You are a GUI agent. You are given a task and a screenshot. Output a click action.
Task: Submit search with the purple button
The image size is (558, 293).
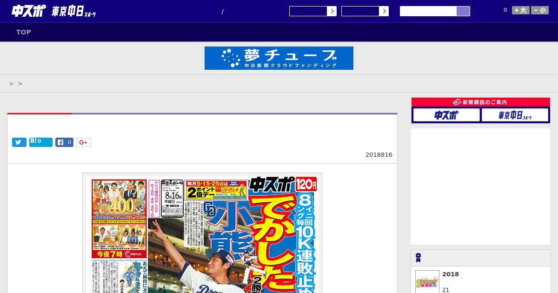(463, 11)
